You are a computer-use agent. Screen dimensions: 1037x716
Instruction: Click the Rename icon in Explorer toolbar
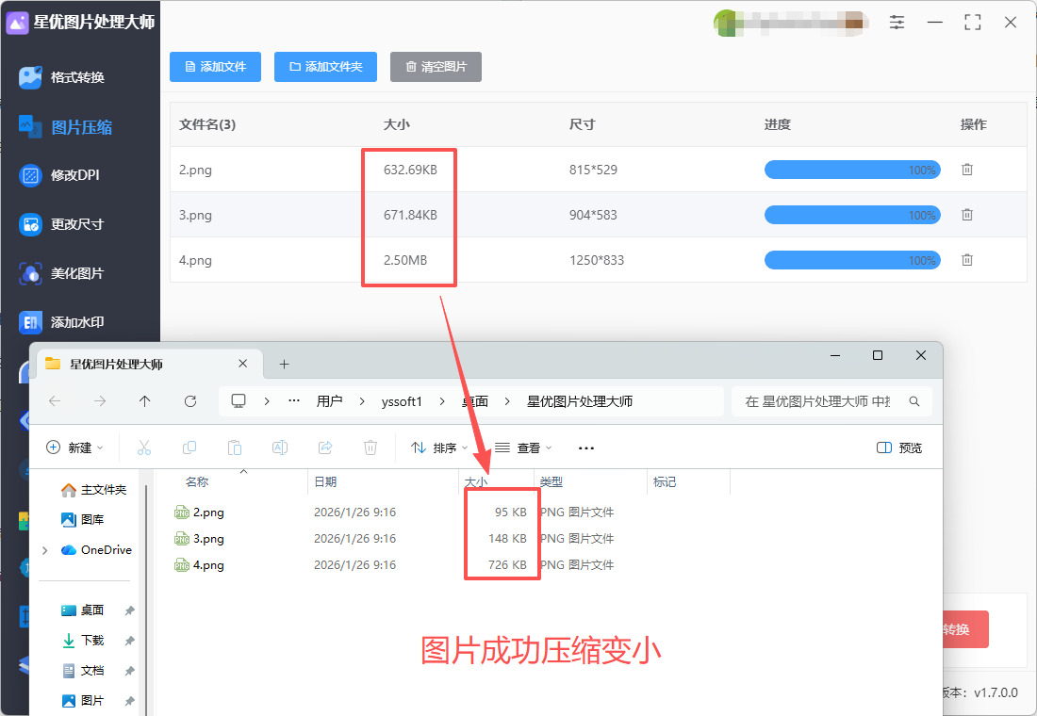pos(280,447)
